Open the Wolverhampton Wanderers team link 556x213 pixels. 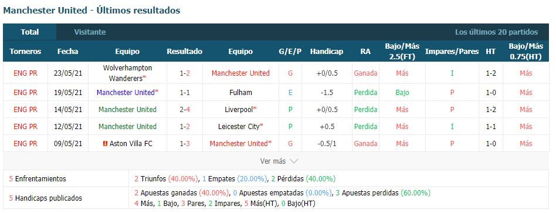(127, 73)
